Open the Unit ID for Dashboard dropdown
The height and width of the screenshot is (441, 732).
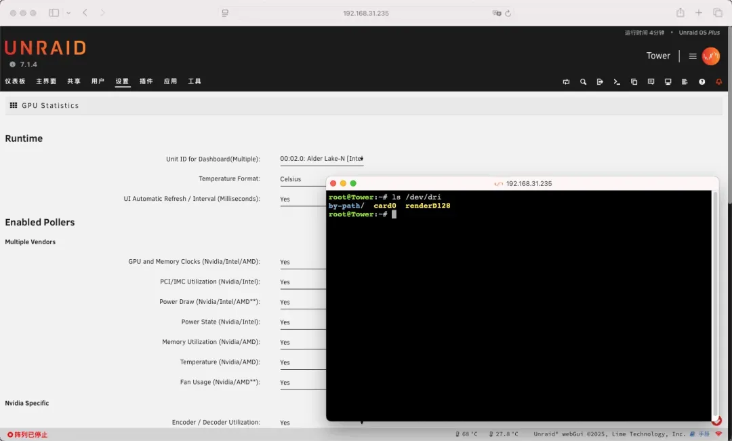click(322, 159)
